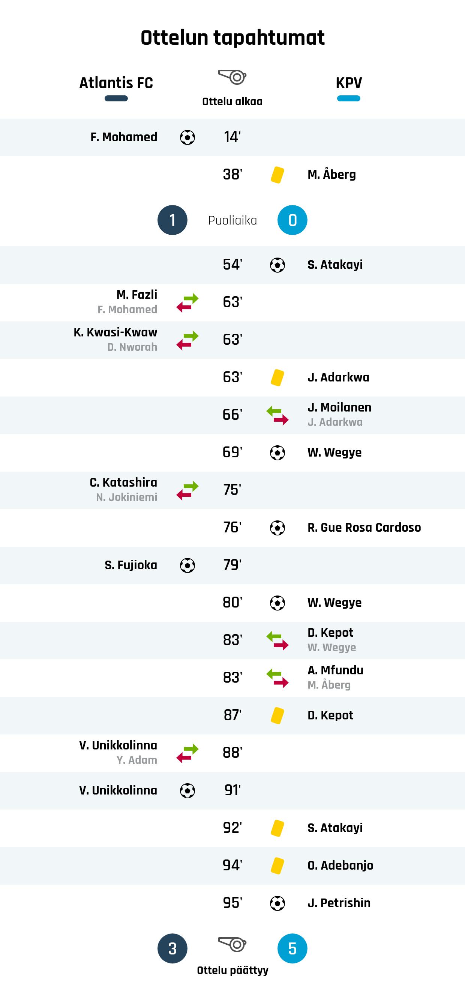The width and height of the screenshot is (465, 983).
Task: Click player name S. Fujioka
Action: click(131, 565)
